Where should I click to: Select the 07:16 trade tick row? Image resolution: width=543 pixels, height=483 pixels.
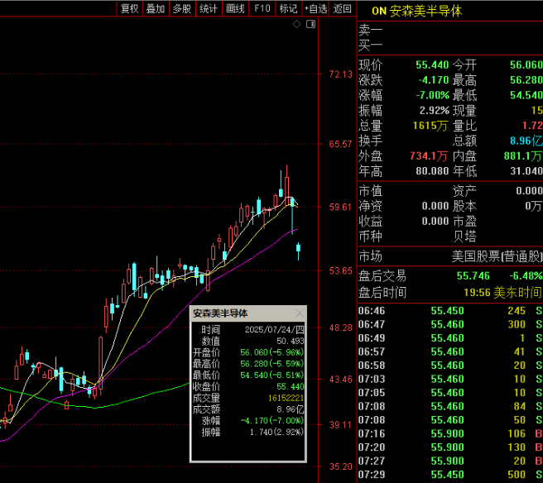tap(449, 433)
